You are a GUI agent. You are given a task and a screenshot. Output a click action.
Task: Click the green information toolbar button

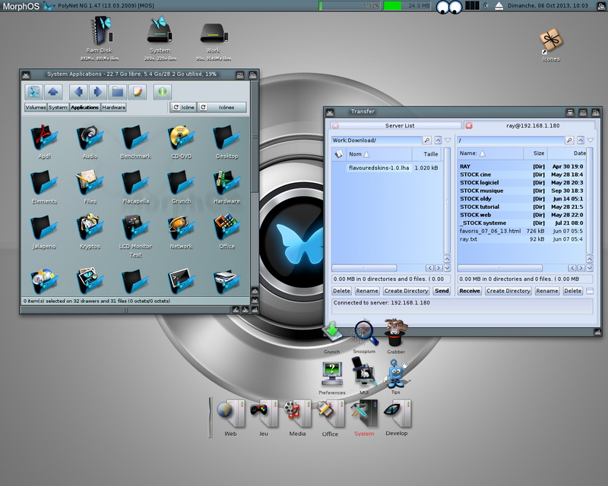pyautogui.click(x=163, y=92)
